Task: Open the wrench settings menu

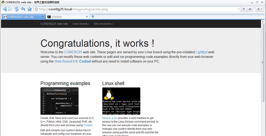Action: coord(259,9)
